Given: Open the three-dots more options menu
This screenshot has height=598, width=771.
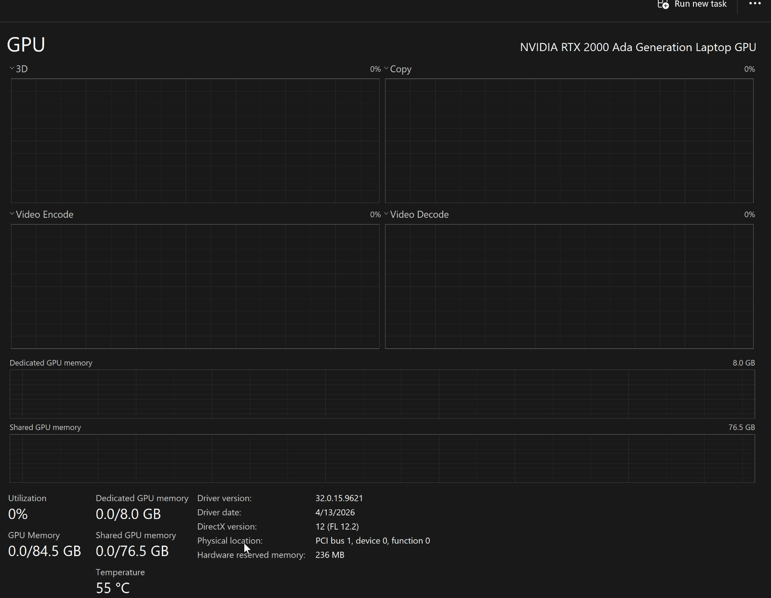Looking at the screenshot, I should 755,4.
